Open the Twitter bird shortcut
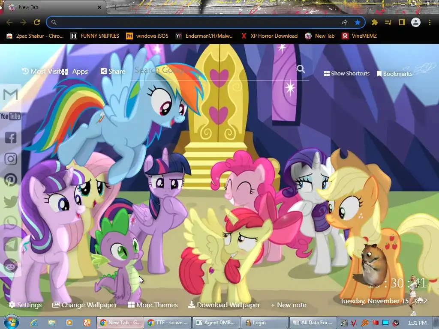This screenshot has height=329, width=439. point(11,202)
